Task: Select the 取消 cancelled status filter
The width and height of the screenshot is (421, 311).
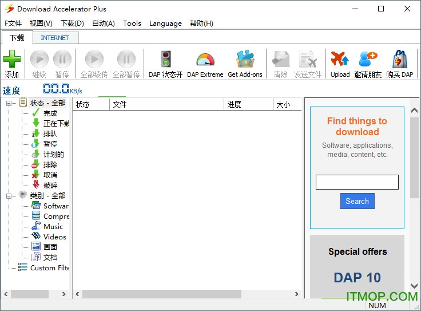Action: [50, 175]
